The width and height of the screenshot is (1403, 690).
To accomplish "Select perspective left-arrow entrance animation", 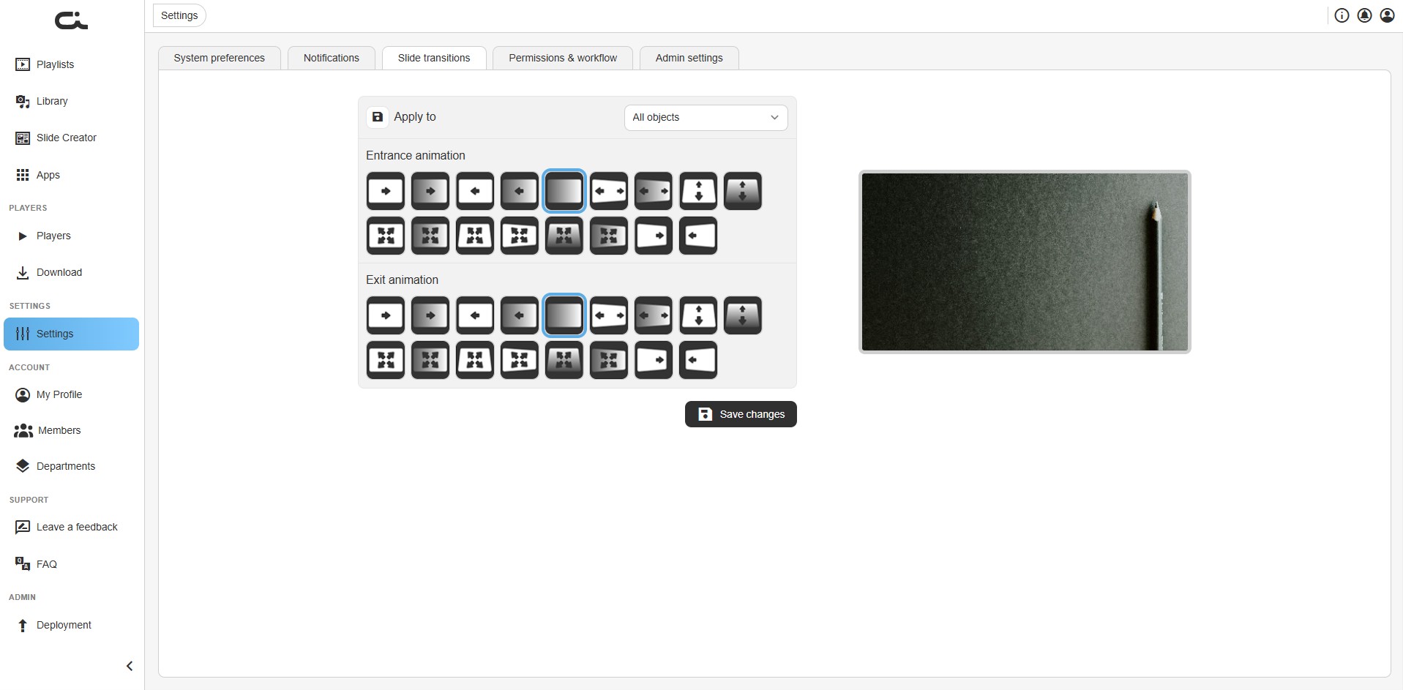I will [698, 236].
